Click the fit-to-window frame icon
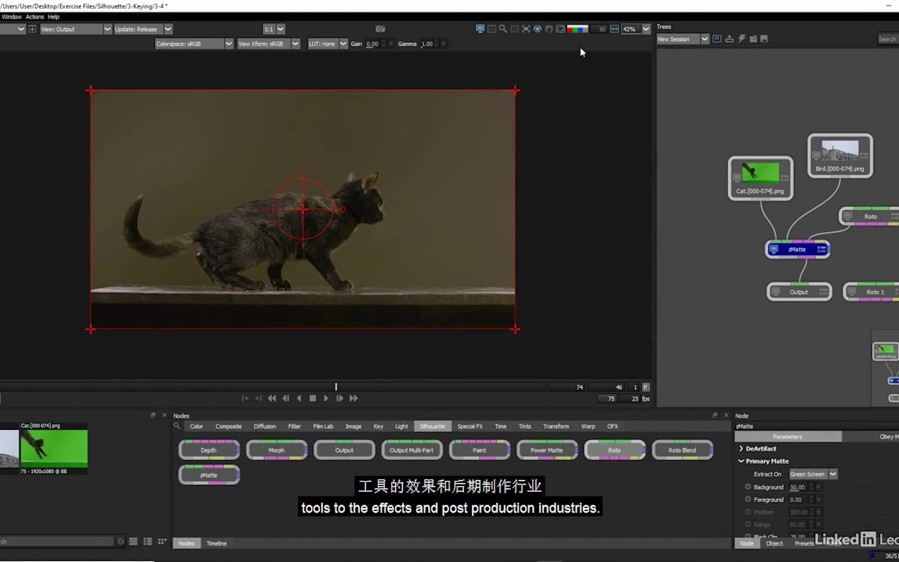 [x=526, y=29]
